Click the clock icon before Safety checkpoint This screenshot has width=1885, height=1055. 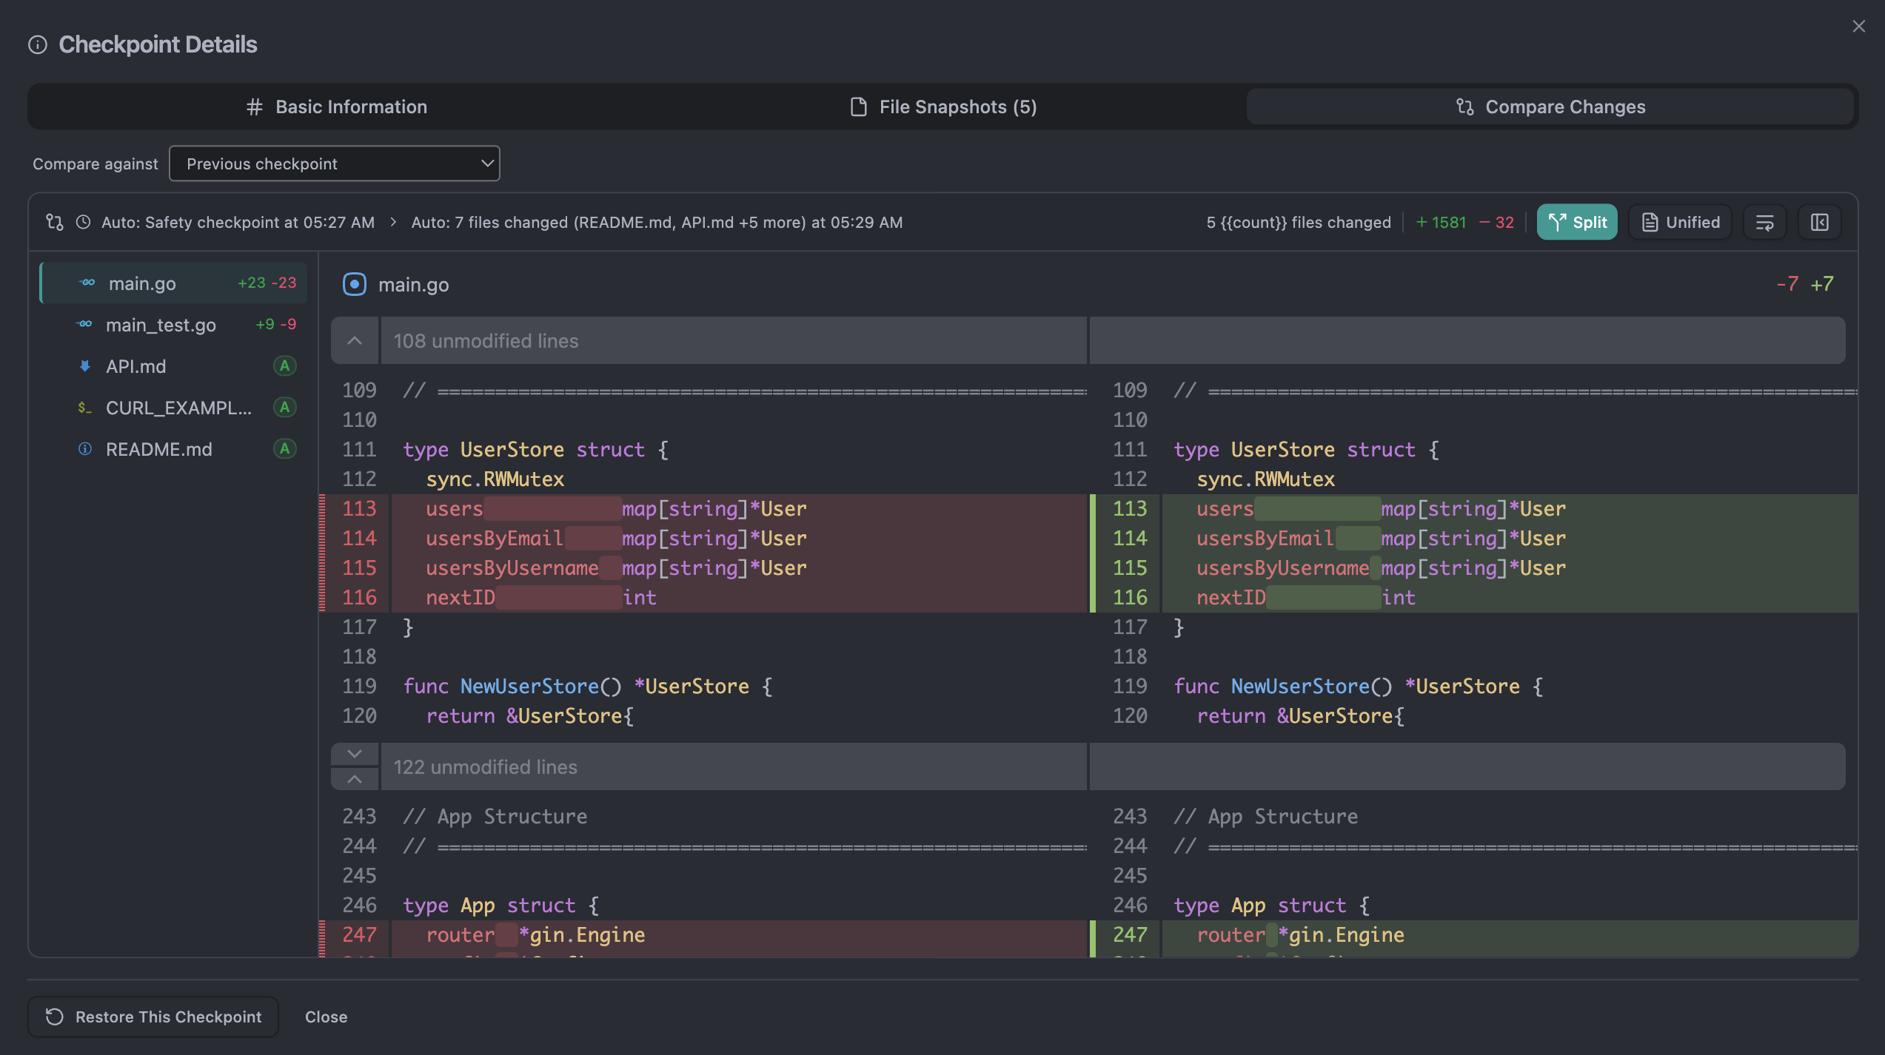point(84,222)
